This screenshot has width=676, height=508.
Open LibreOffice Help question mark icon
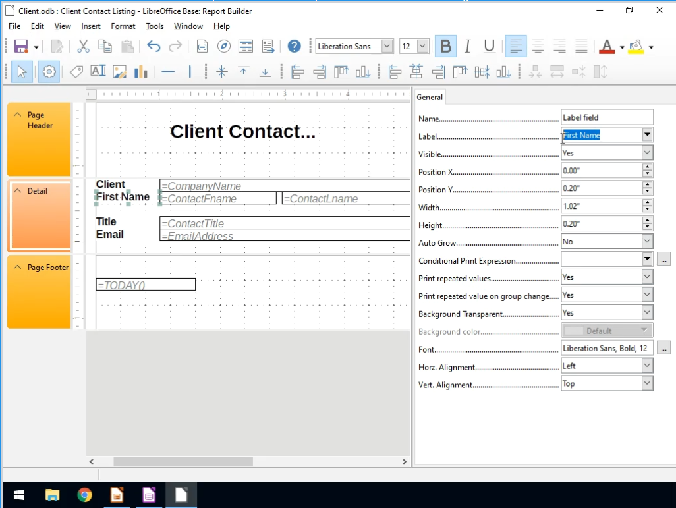[x=294, y=46]
